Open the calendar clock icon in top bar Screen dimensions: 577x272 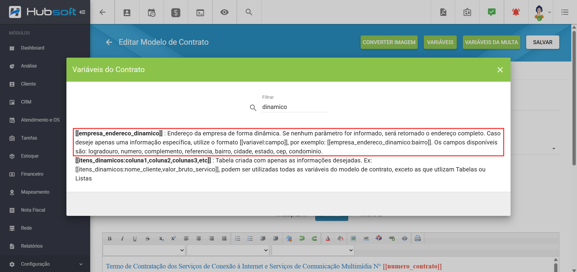coord(151,12)
